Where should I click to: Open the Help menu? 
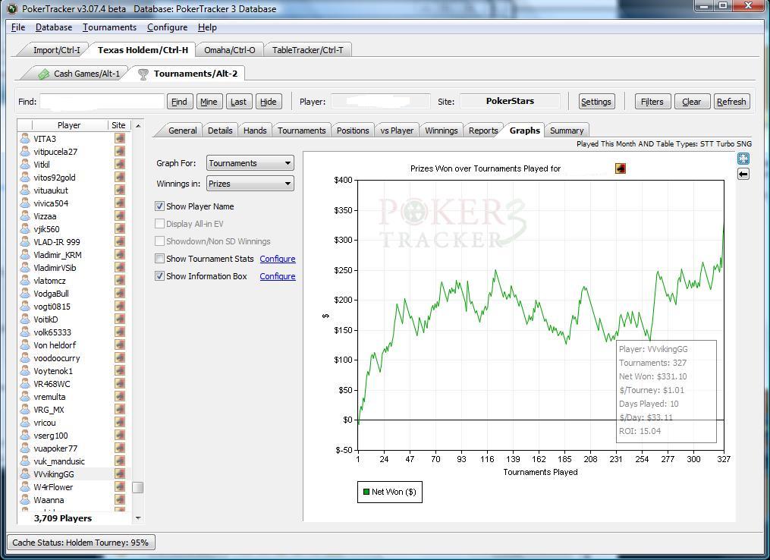207,27
